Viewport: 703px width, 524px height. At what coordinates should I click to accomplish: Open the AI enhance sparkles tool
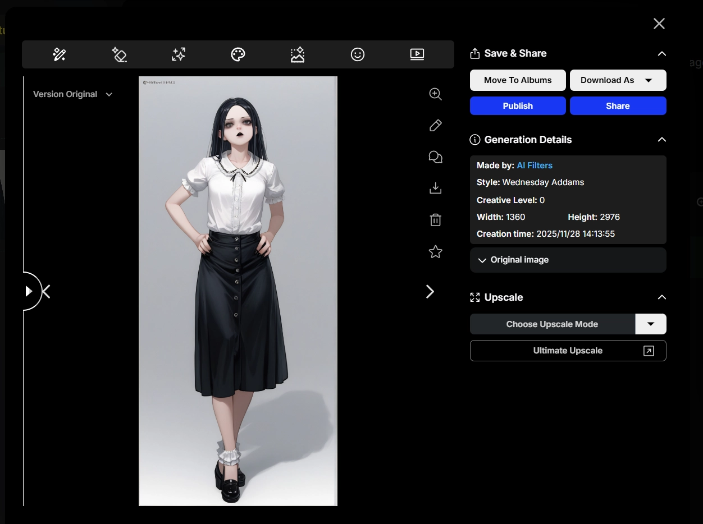pos(178,54)
